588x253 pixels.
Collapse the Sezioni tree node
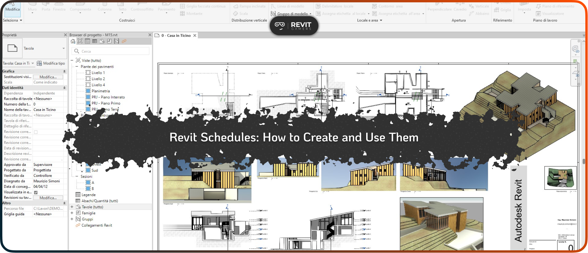tap(77, 177)
